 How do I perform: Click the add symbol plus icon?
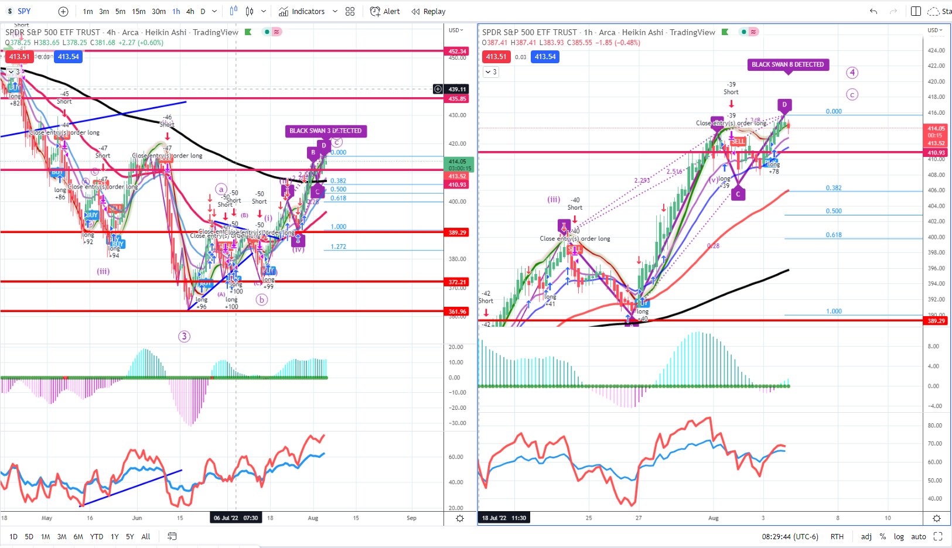(x=63, y=12)
